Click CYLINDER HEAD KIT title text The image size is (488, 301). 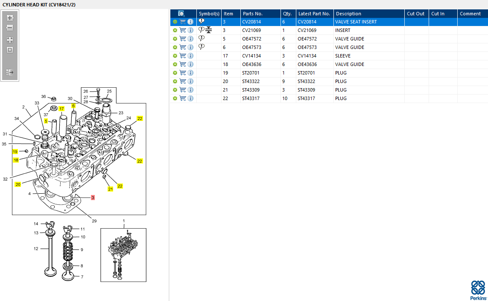39,5
